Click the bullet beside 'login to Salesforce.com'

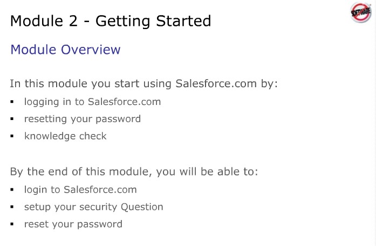pyautogui.click(x=12, y=190)
